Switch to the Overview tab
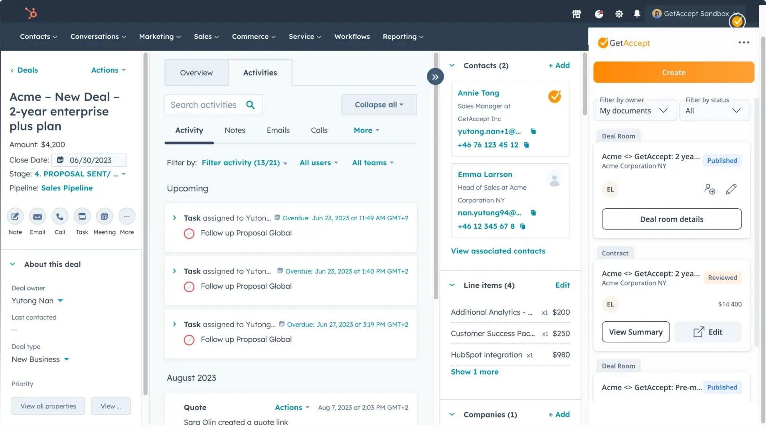Image resolution: width=766 pixels, height=431 pixels. pos(196,73)
